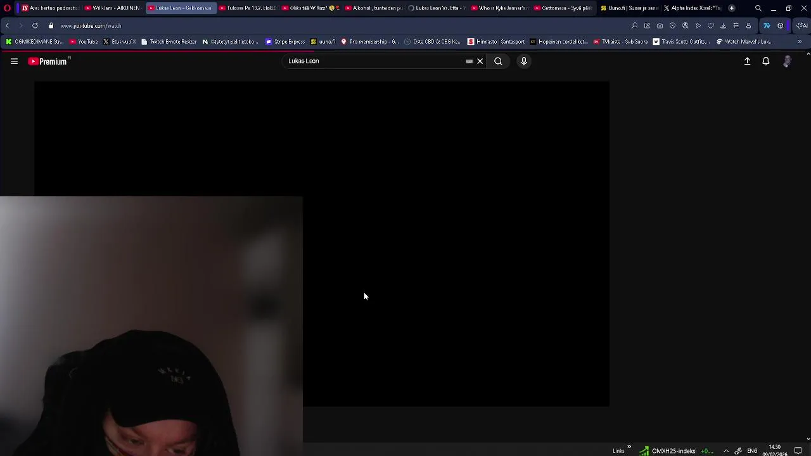Open the 'Käytetyt pelitietoko...' bookmark

[x=230, y=42]
